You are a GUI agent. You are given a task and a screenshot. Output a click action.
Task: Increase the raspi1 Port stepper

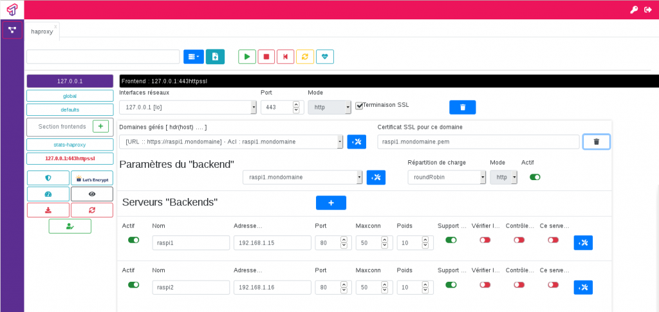(x=344, y=240)
